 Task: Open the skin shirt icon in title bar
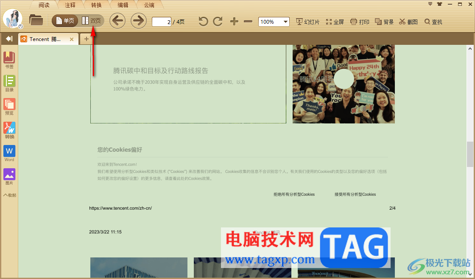tap(439, 4)
